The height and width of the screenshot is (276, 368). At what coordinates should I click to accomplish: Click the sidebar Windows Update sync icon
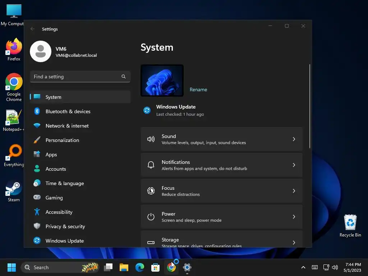[x=37, y=240]
